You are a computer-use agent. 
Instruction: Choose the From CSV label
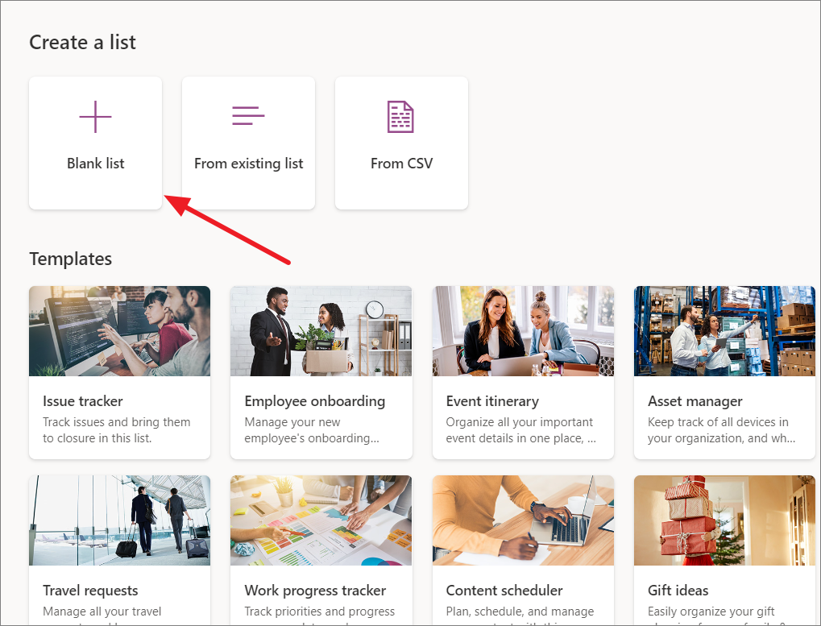(401, 164)
